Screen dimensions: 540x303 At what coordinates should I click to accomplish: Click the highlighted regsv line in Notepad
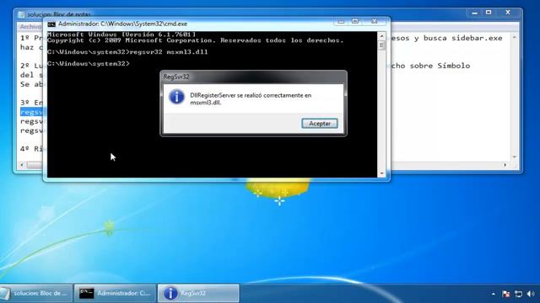32,112
